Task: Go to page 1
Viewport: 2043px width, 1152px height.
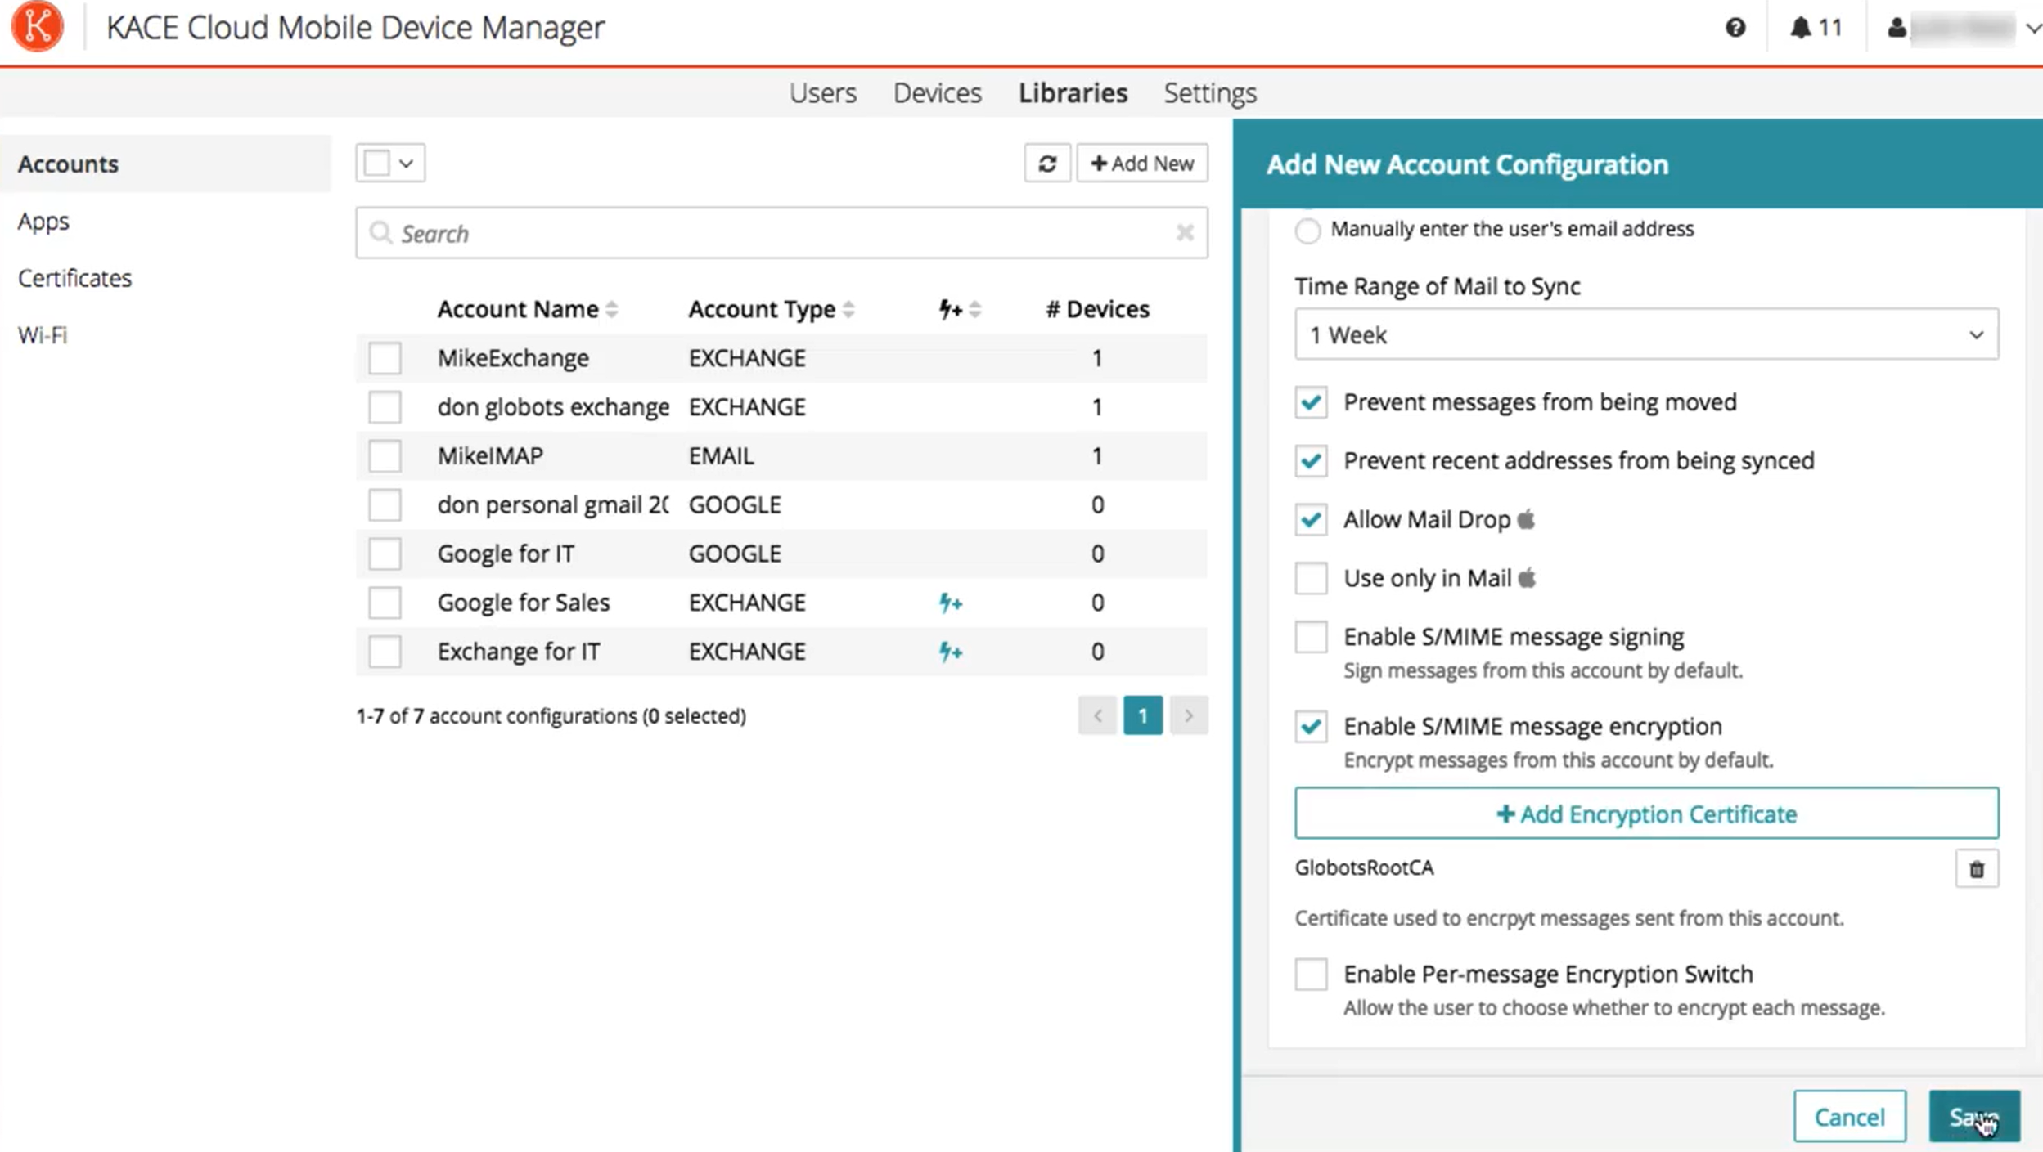Action: click(1142, 716)
